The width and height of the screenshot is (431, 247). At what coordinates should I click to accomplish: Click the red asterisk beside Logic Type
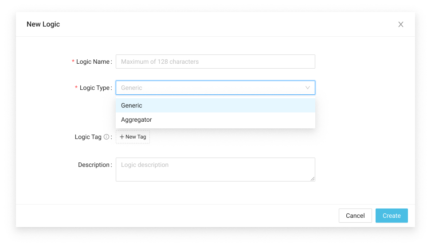pyautogui.click(x=76, y=88)
